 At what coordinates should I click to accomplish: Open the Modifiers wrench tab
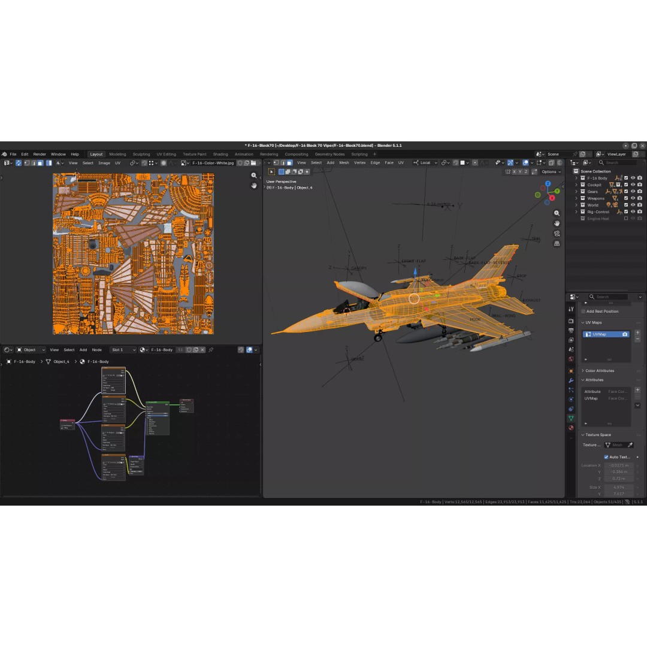pos(571,380)
